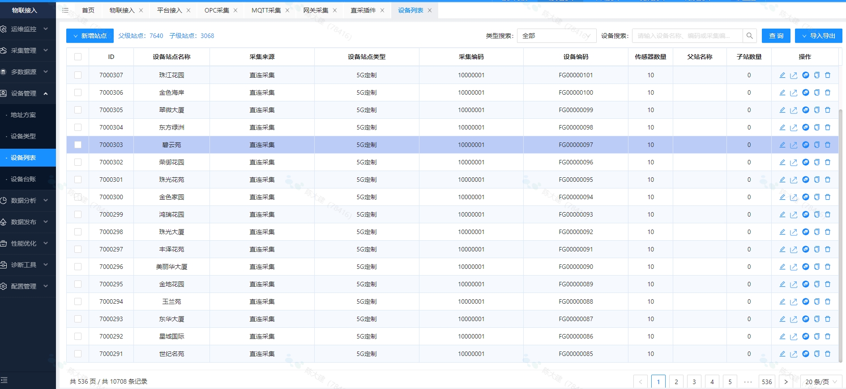Expand the 数据分析 sidebar menu
The image size is (846, 389).
coord(28,201)
